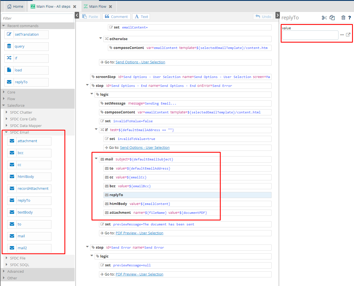Collapse the mail step node
This screenshot has width=354, height=286.
[x=96, y=159]
